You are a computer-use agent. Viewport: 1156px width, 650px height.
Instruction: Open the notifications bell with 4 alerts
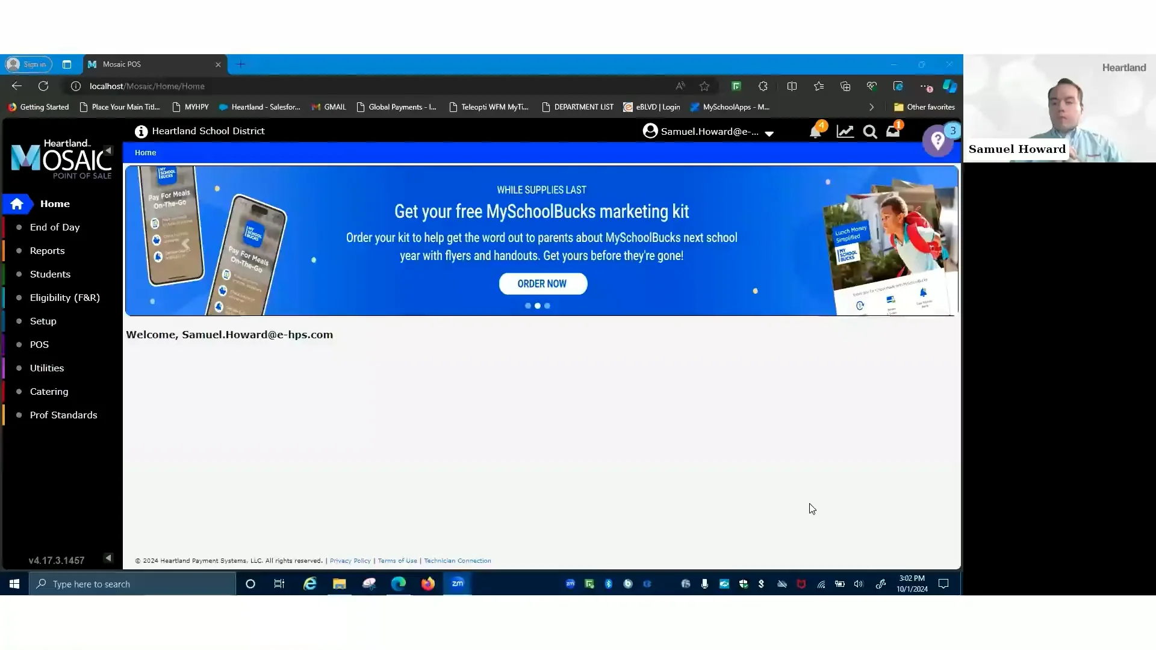click(816, 131)
